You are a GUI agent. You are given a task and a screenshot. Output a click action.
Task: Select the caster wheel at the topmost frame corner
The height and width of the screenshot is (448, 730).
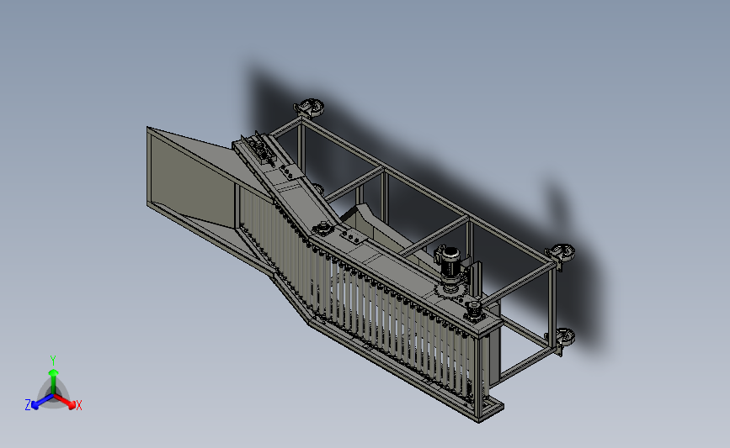pos(309,108)
